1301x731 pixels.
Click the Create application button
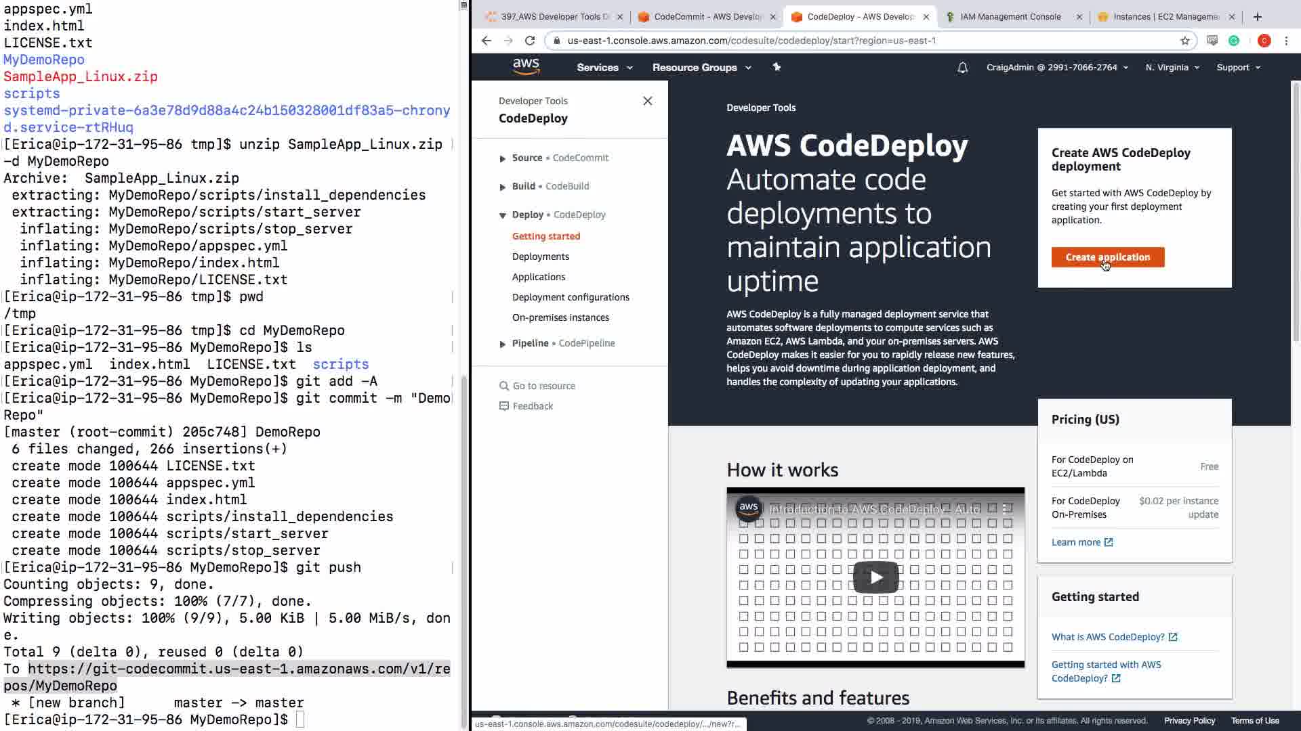[x=1107, y=257]
